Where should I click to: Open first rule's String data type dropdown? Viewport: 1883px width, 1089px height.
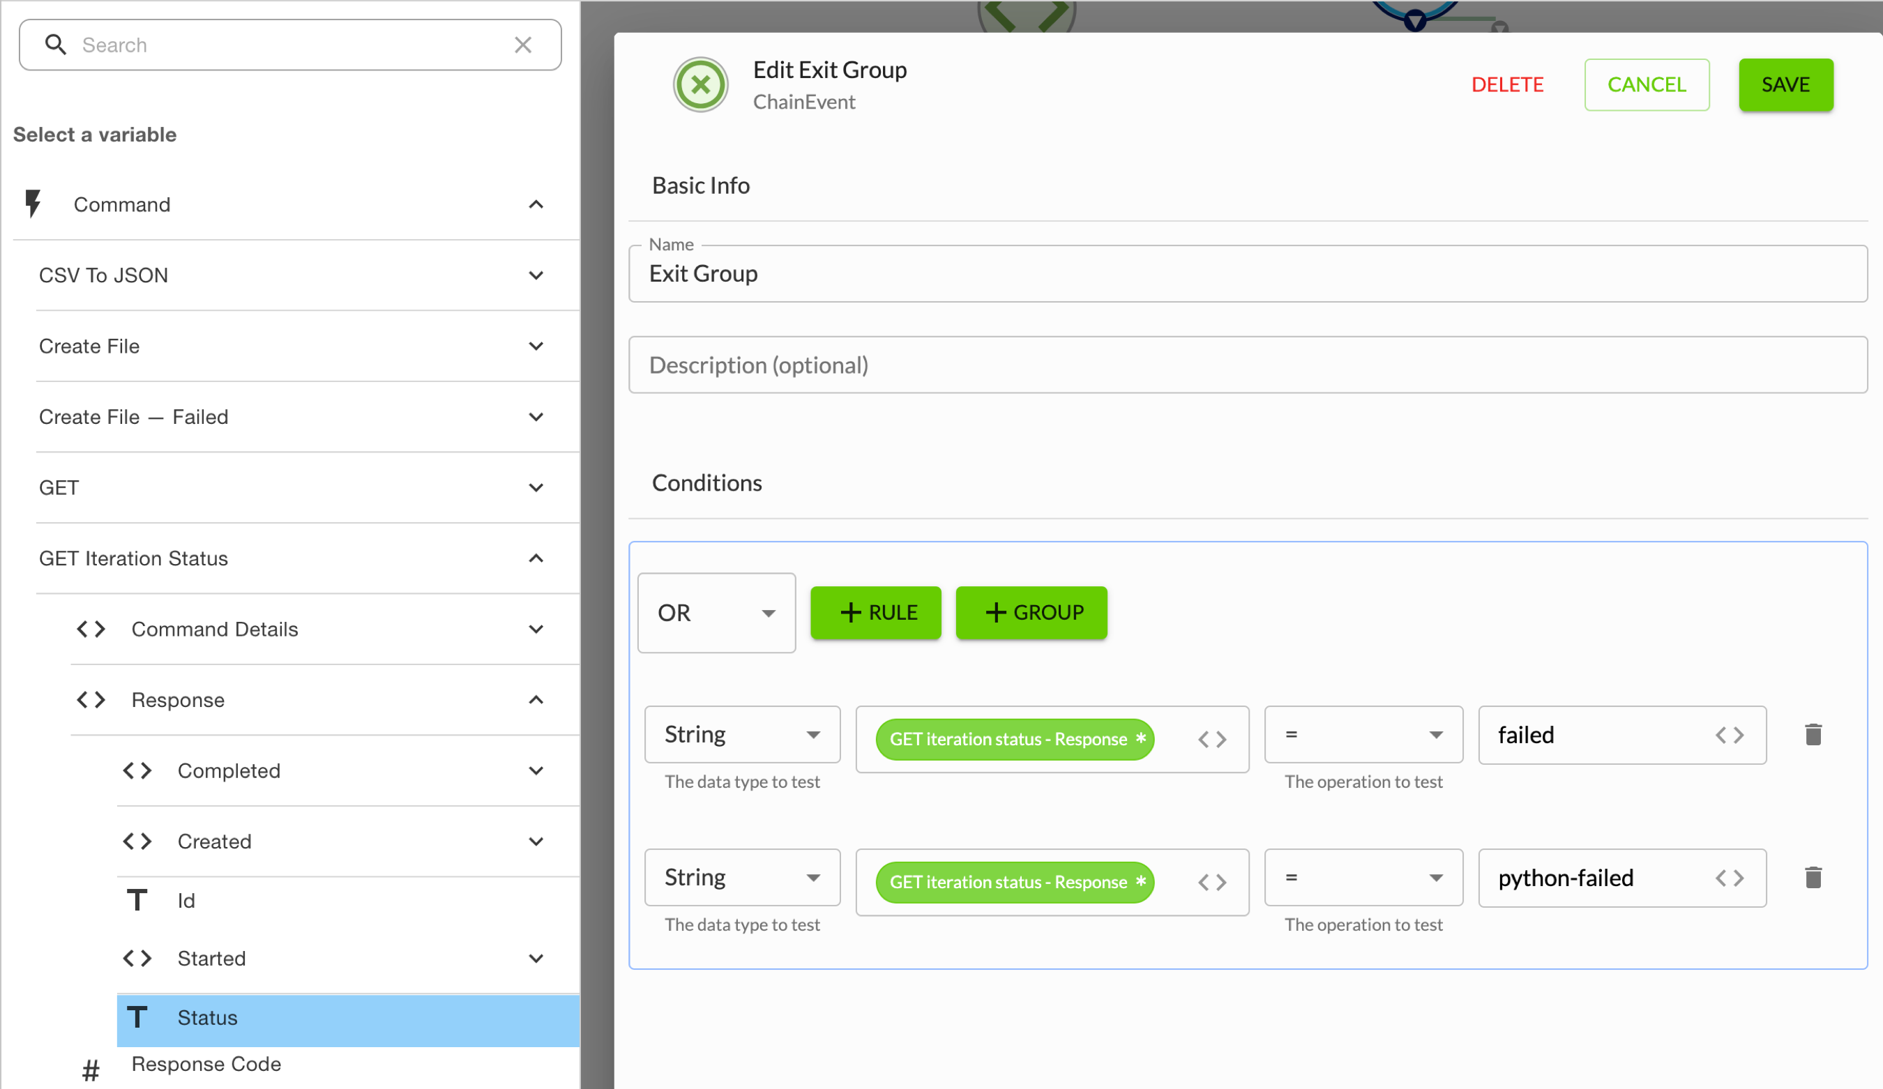tap(742, 734)
